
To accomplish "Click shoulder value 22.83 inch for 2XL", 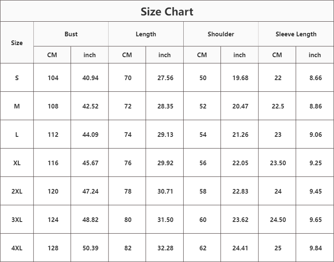I will (x=240, y=191).
